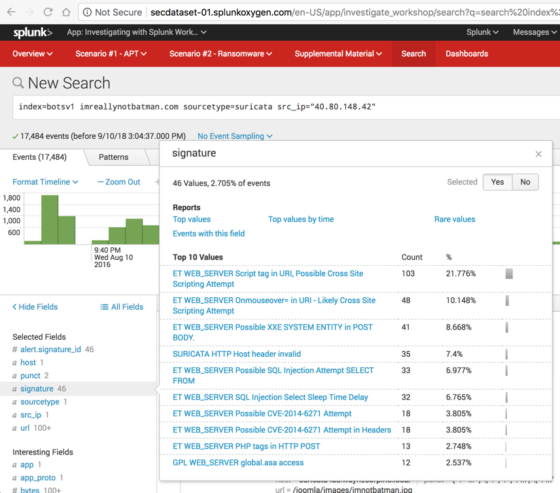
Task: Open the App selector dropdown
Action: [137, 32]
